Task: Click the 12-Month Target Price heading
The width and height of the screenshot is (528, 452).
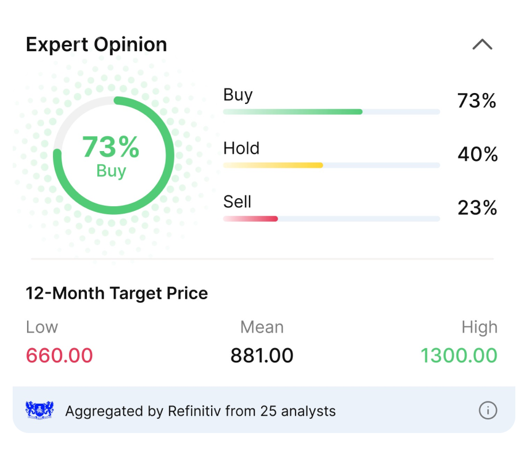Action: point(117,293)
